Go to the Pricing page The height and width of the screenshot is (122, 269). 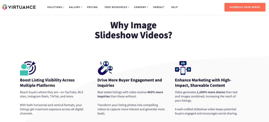click(x=92, y=7)
